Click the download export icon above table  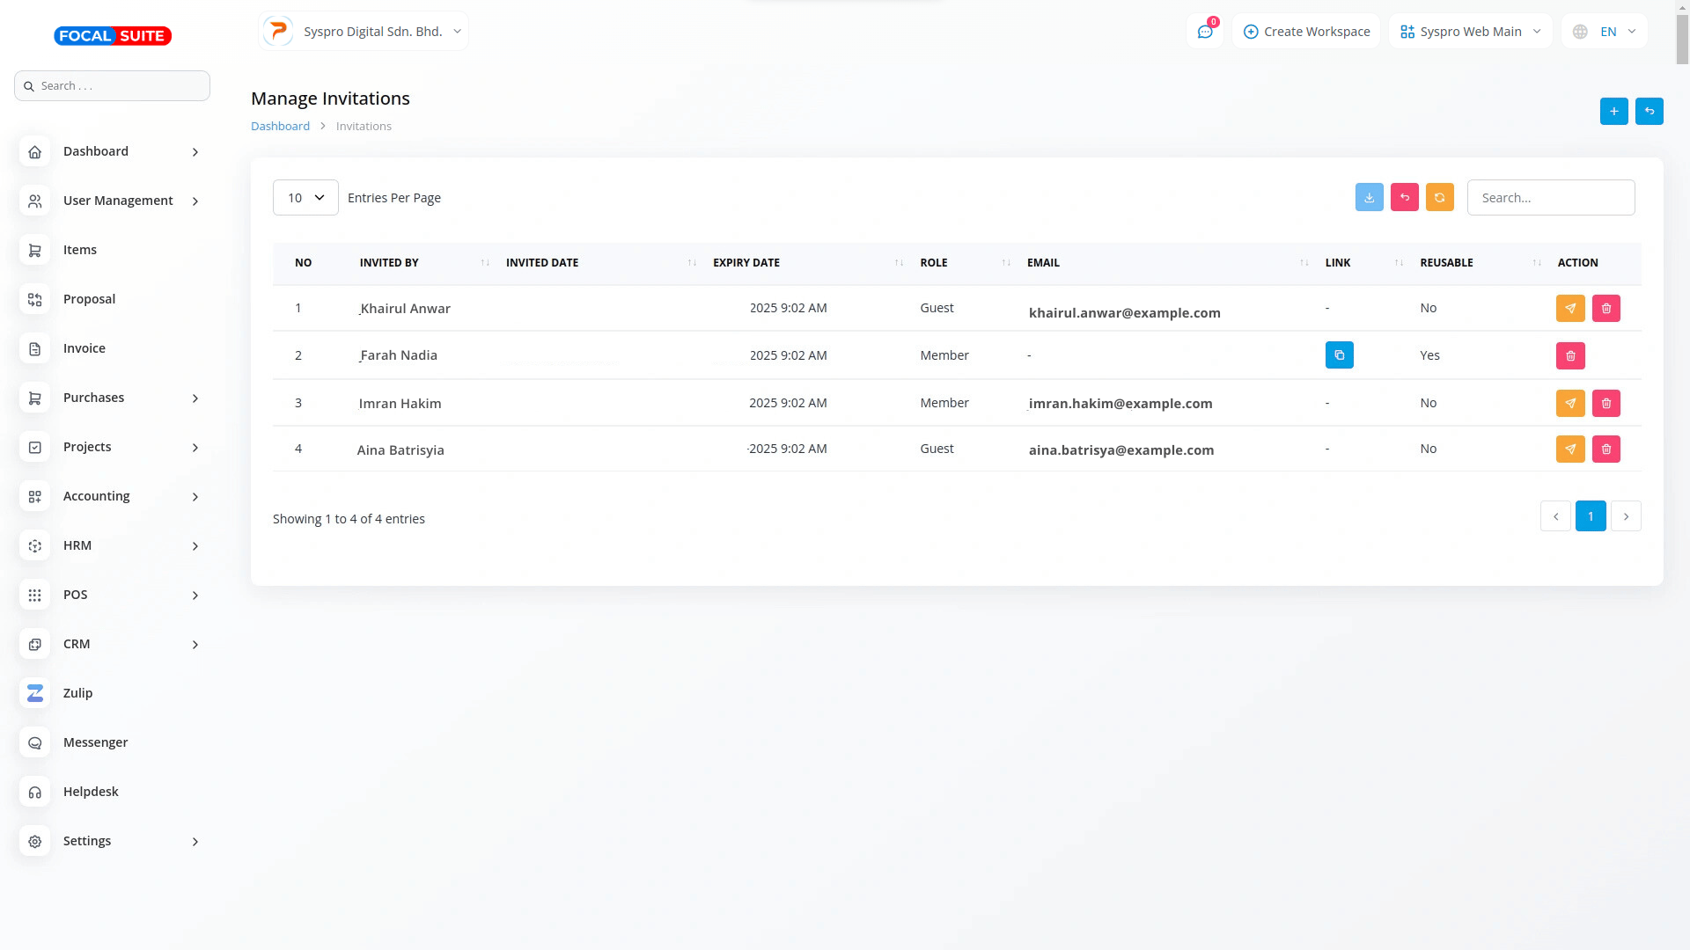1369,198
